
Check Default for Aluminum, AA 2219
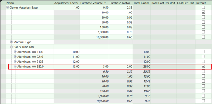coord(203,56)
